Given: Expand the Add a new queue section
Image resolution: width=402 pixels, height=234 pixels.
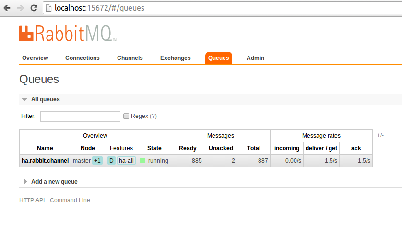Looking at the screenshot, I should click(x=25, y=182).
